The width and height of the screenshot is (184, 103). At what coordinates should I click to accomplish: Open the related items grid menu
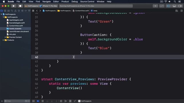point(33,11)
